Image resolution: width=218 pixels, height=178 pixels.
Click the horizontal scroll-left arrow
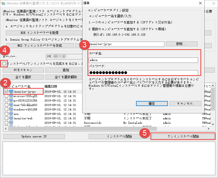point(6,129)
